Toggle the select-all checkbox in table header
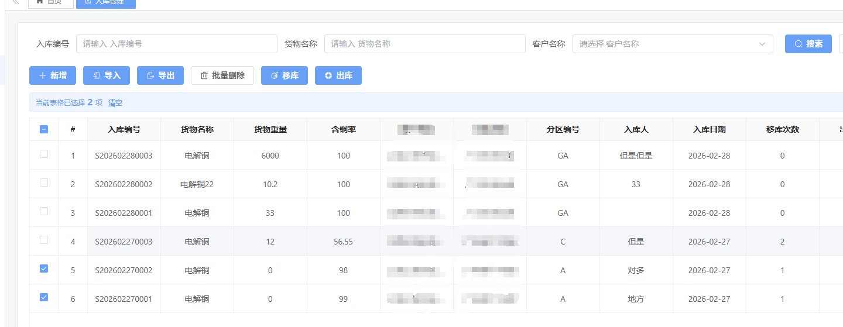The height and width of the screenshot is (327, 843). (44, 129)
